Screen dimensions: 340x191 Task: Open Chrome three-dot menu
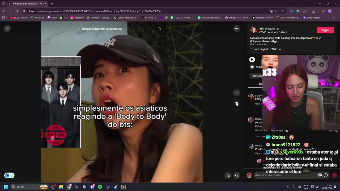point(335,11)
